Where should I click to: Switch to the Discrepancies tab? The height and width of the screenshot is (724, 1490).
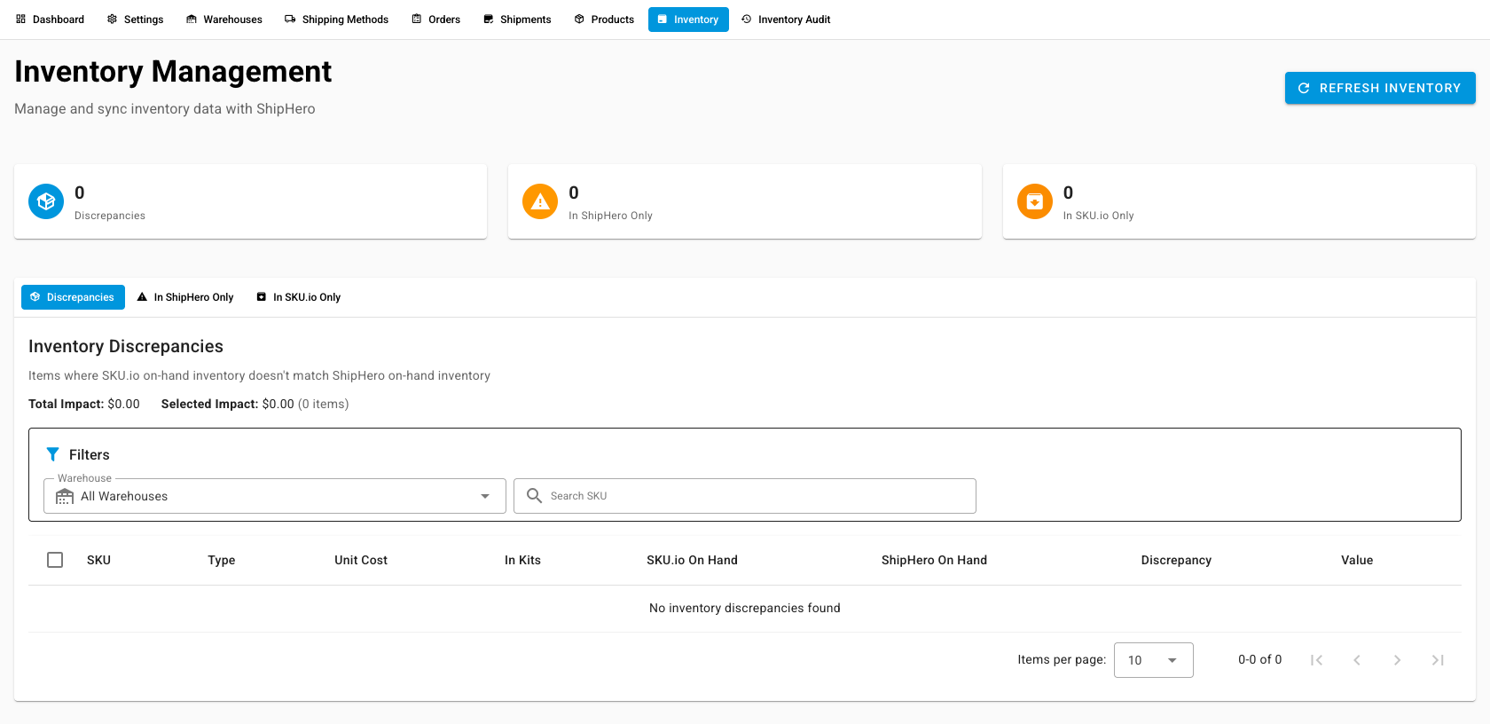click(73, 297)
